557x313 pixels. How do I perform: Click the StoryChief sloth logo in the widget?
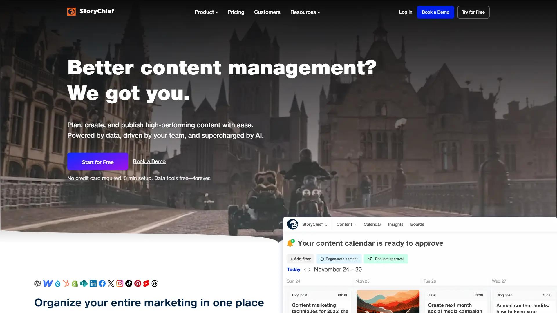pyautogui.click(x=293, y=224)
